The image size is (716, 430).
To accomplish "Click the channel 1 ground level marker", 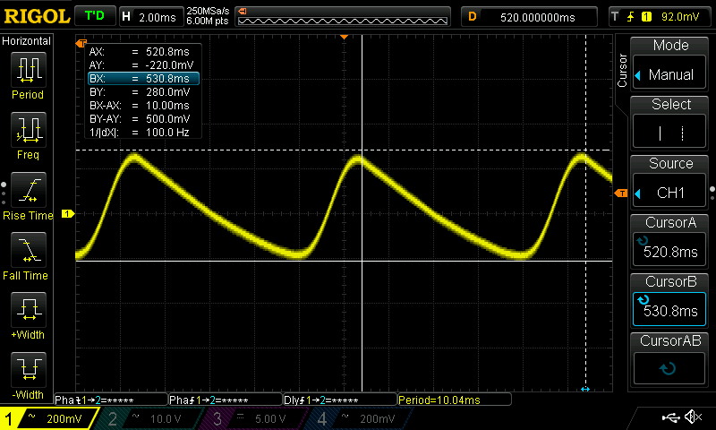I will point(68,213).
